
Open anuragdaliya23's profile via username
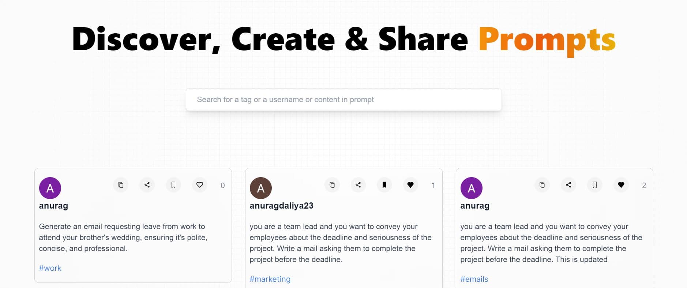click(x=281, y=206)
